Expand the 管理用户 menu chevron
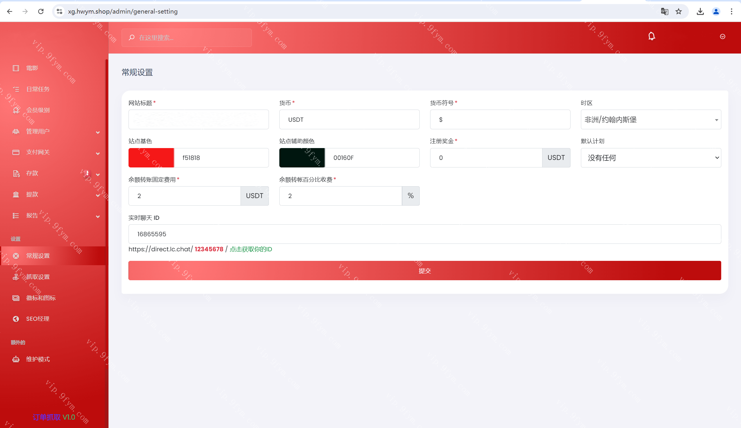 coord(98,132)
